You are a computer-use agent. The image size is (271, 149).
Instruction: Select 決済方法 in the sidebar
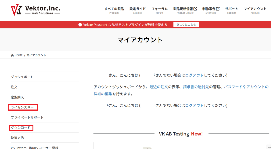pos(17,138)
